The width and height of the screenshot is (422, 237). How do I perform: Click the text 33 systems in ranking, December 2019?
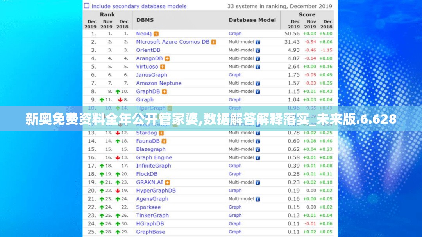click(x=280, y=6)
